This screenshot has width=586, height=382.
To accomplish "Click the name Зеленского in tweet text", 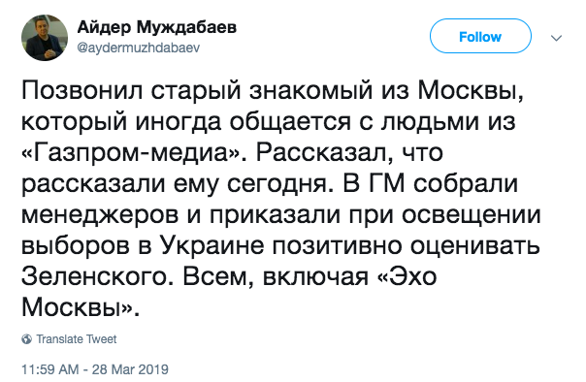I will tap(96, 277).
